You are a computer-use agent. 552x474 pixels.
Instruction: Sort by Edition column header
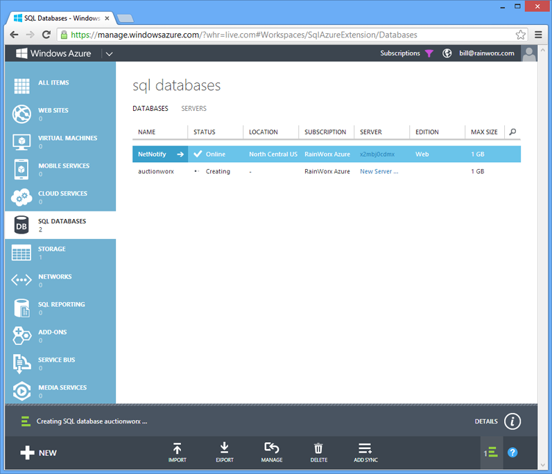pyautogui.click(x=427, y=132)
